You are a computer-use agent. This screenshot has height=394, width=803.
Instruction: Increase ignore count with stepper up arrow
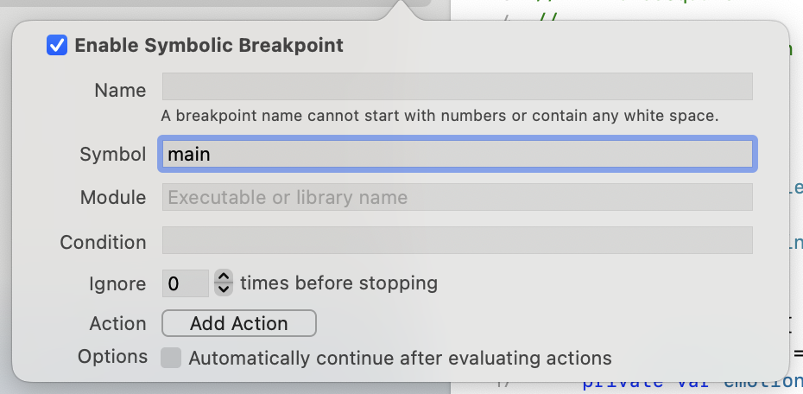(x=224, y=277)
